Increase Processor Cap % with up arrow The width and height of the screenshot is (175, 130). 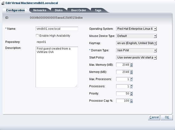pos(131,100)
